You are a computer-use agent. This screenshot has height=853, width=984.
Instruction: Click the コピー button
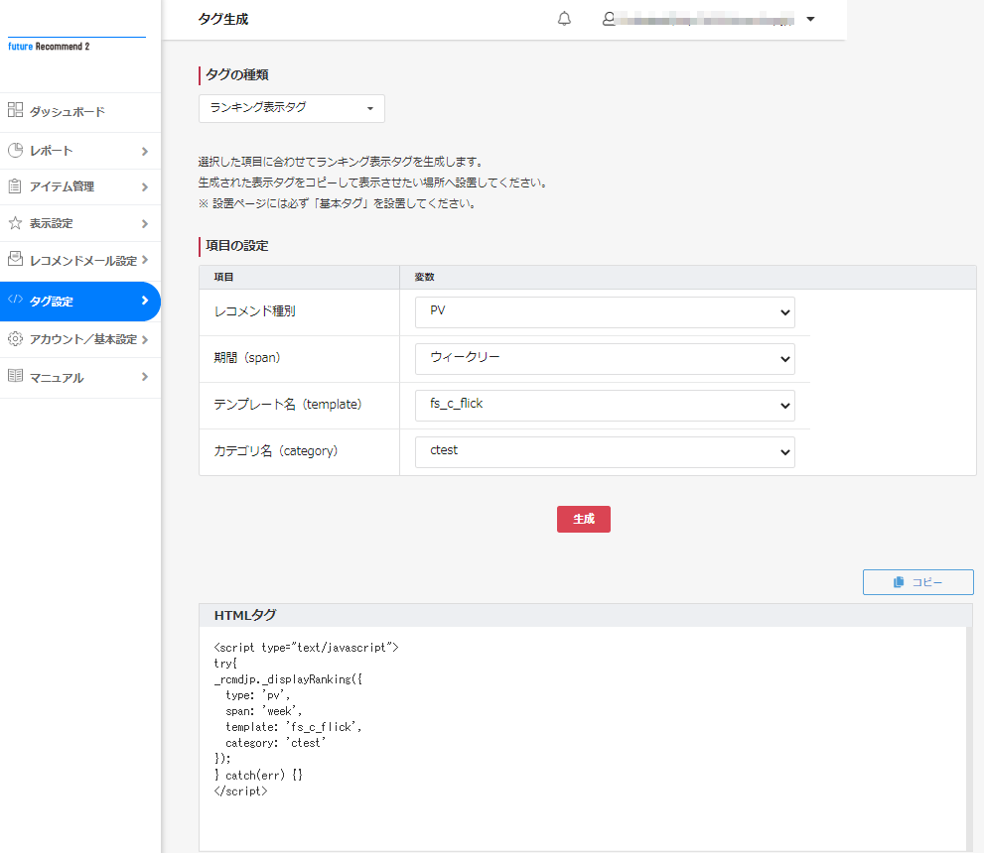pos(918,582)
